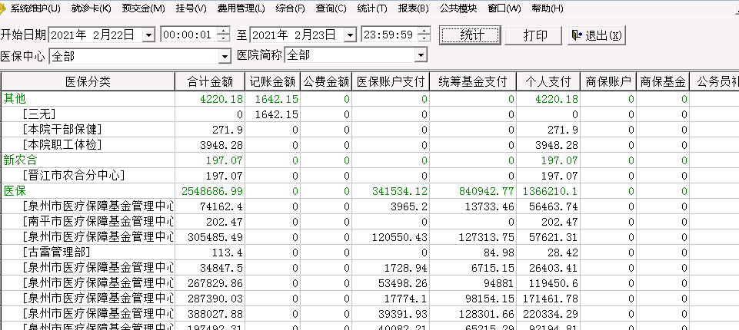Open the 查询(C) menu
The height and width of the screenshot is (330, 739).
tap(331, 8)
